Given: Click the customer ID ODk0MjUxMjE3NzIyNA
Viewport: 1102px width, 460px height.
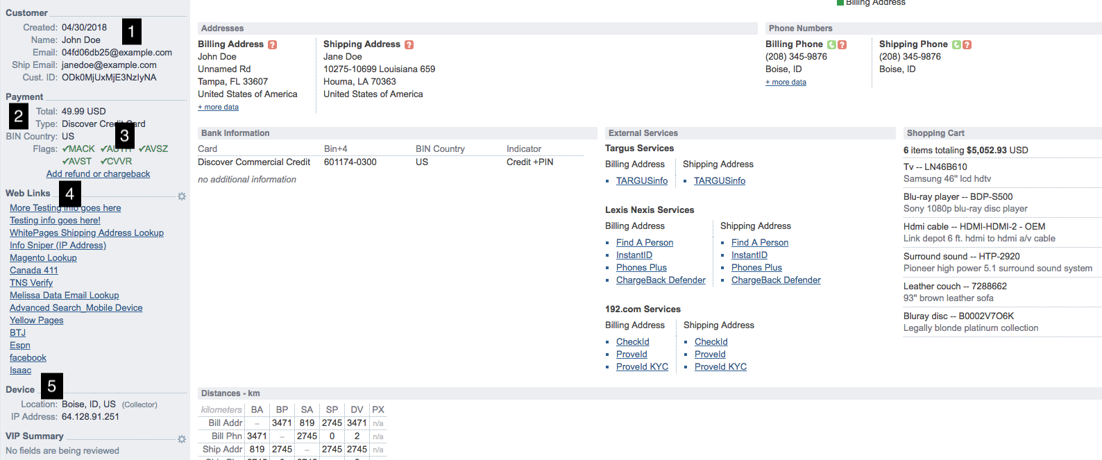Looking at the screenshot, I should coord(109,78).
